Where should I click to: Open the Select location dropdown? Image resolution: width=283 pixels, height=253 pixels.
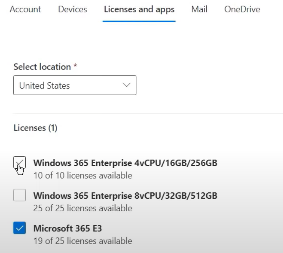[75, 85]
